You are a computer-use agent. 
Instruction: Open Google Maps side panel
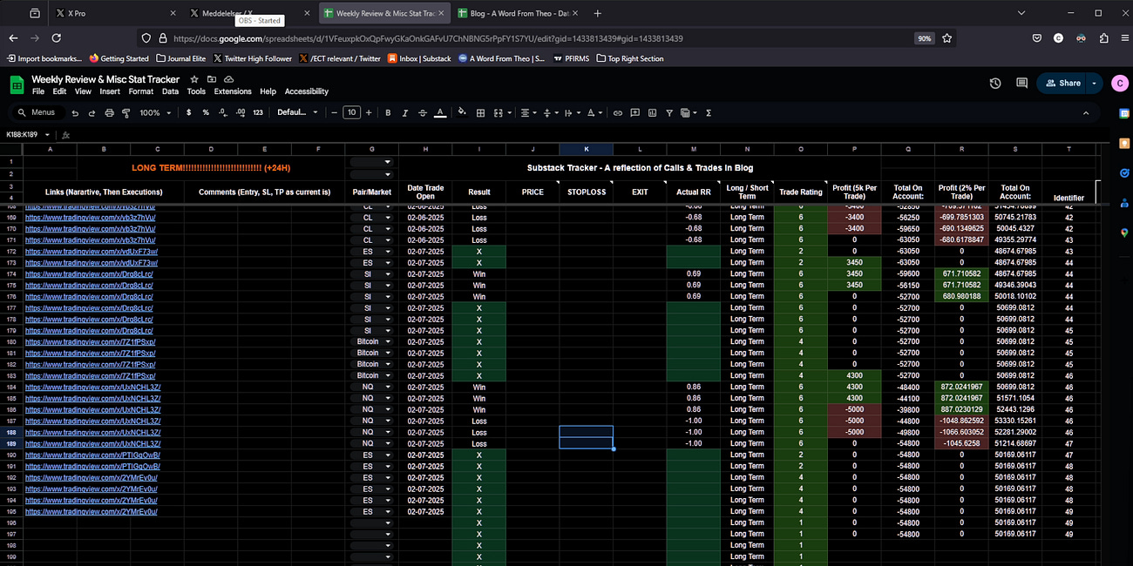tap(1124, 232)
